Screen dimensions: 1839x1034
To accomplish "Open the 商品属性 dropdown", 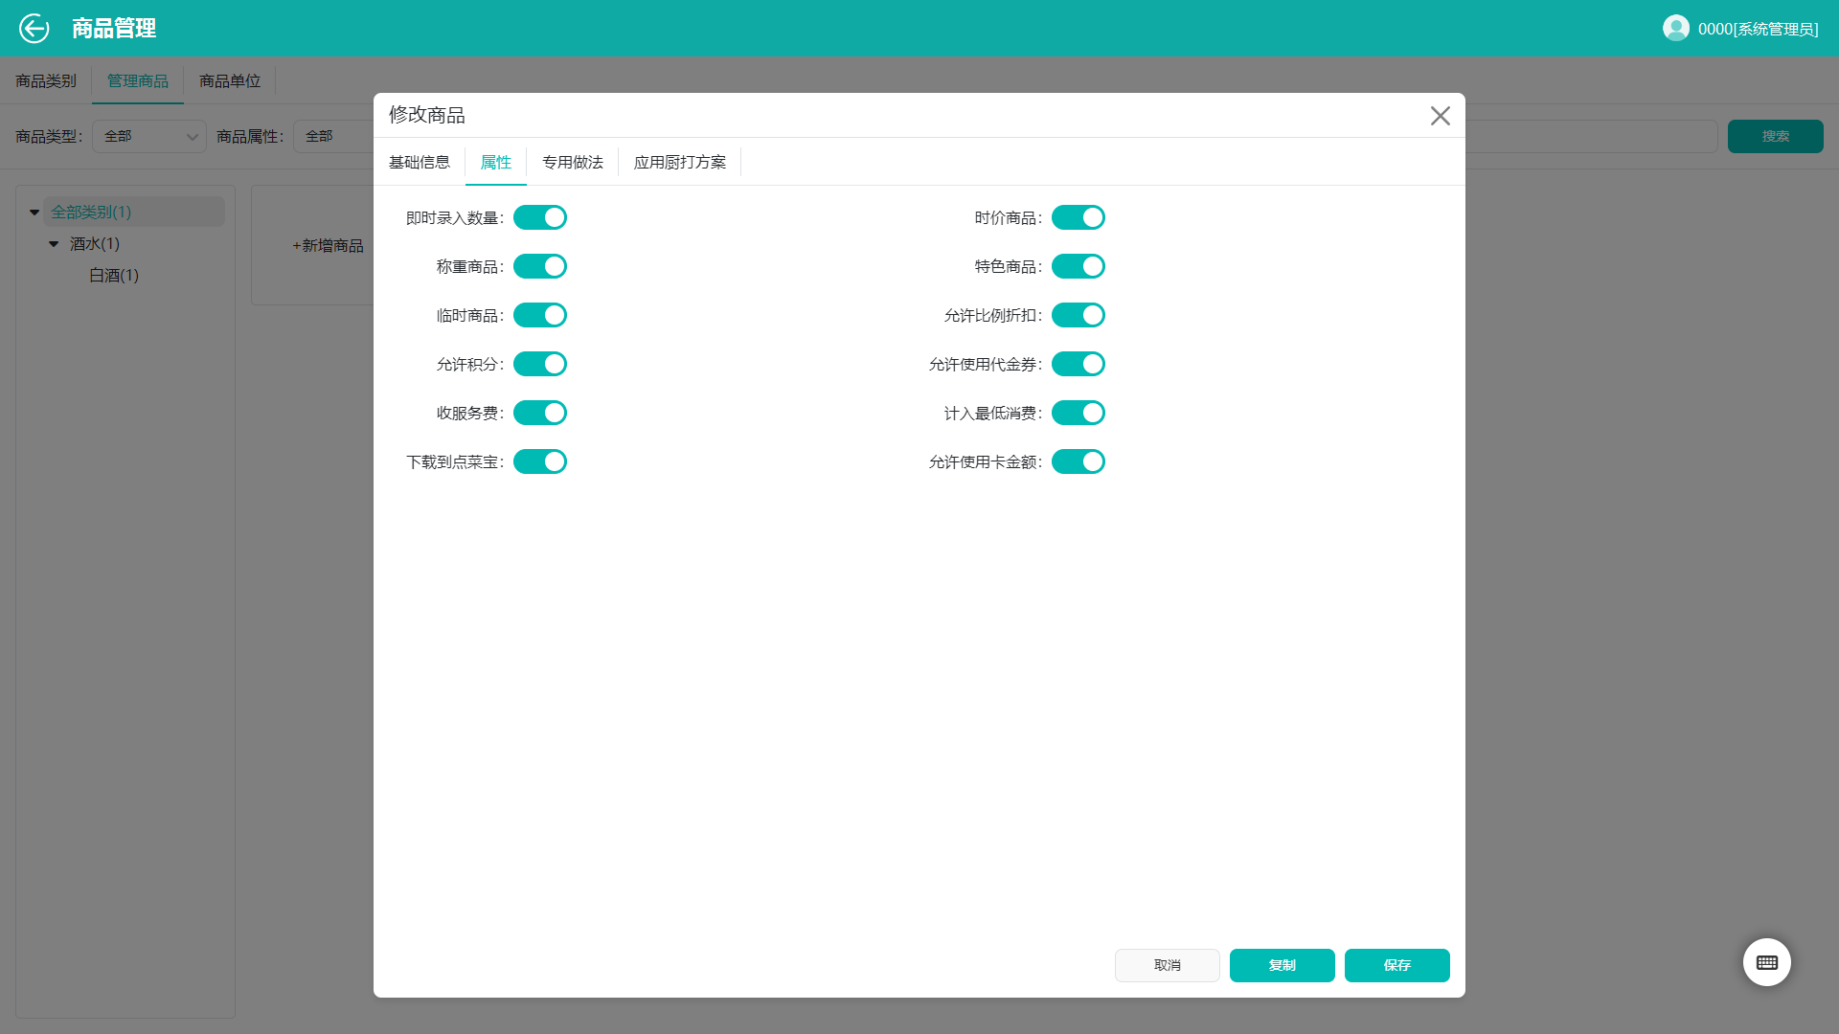I will [333, 136].
